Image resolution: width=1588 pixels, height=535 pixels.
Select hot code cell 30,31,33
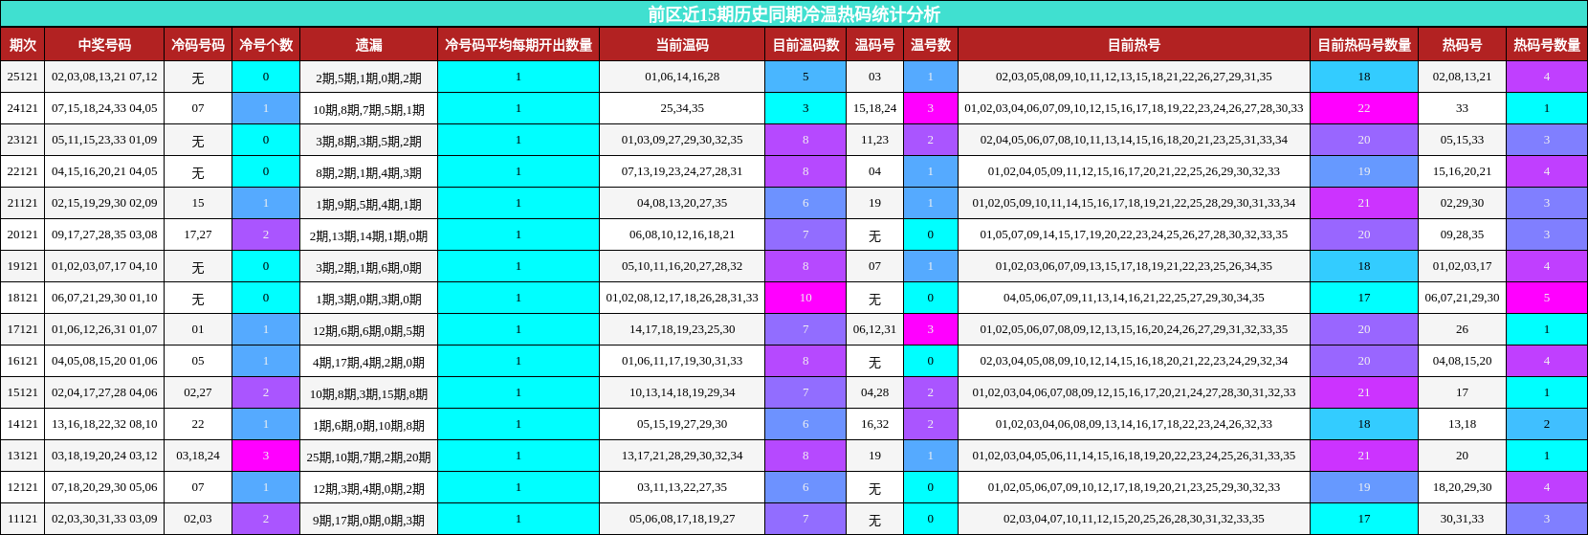point(1462,519)
